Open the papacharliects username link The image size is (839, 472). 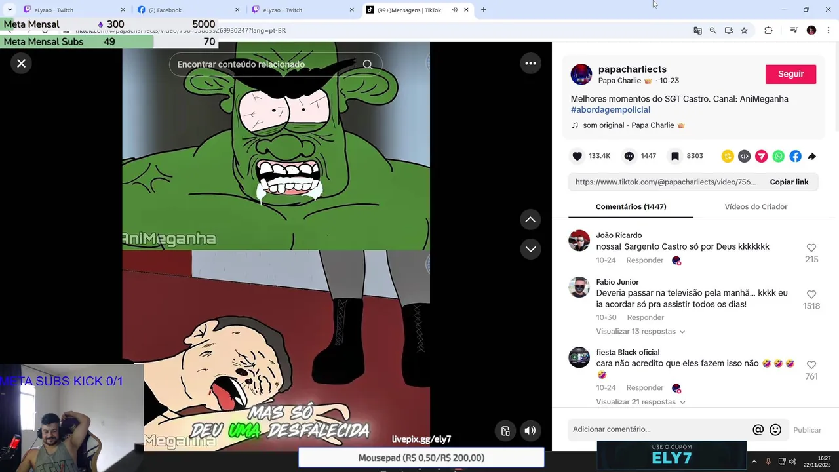pos(632,69)
